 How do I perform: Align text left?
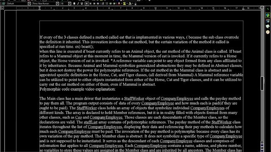click(x=87, y=3)
